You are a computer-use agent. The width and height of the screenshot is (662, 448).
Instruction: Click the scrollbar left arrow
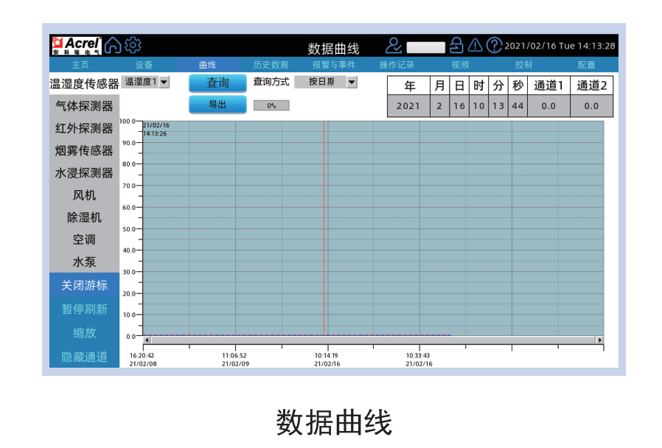click(x=147, y=340)
